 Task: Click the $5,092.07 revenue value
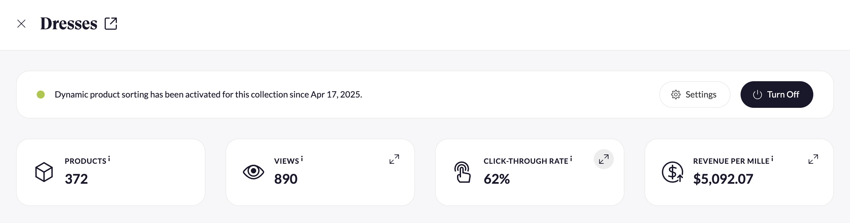pyautogui.click(x=723, y=179)
